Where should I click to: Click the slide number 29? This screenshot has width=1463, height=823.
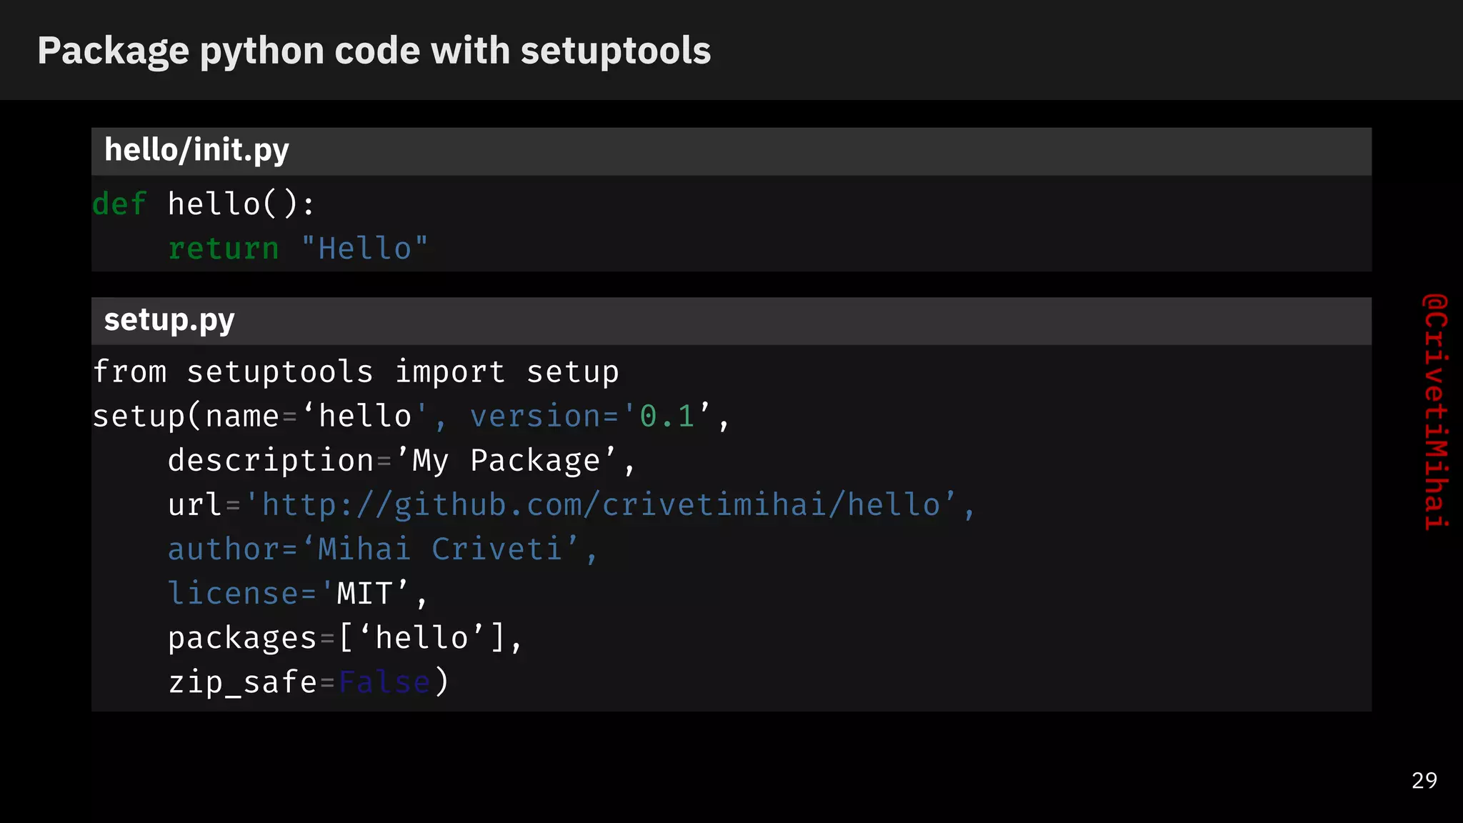click(x=1424, y=780)
